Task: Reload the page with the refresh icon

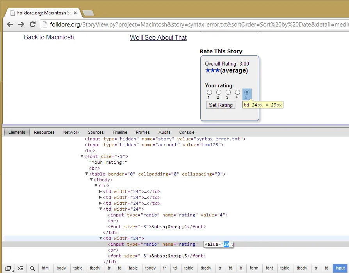Action: (x=33, y=24)
